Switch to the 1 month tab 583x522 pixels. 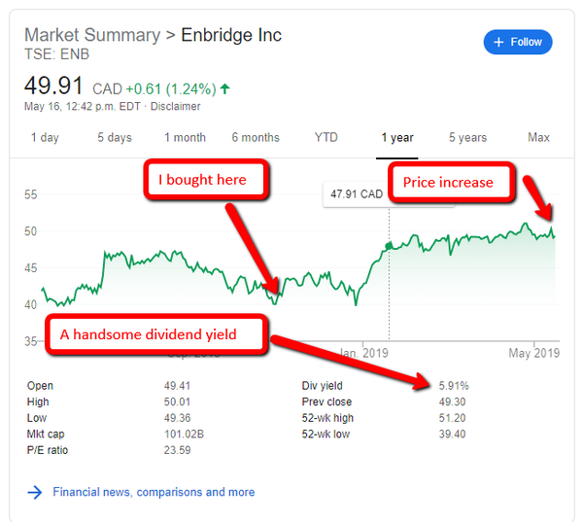185,137
